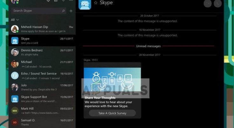Start a video call with Skype
234x128 pixels.
208,3
